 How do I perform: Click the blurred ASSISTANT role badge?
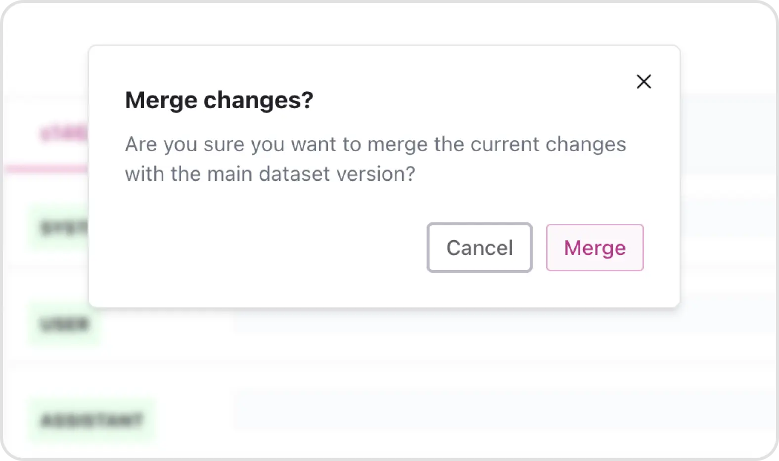[92, 420]
